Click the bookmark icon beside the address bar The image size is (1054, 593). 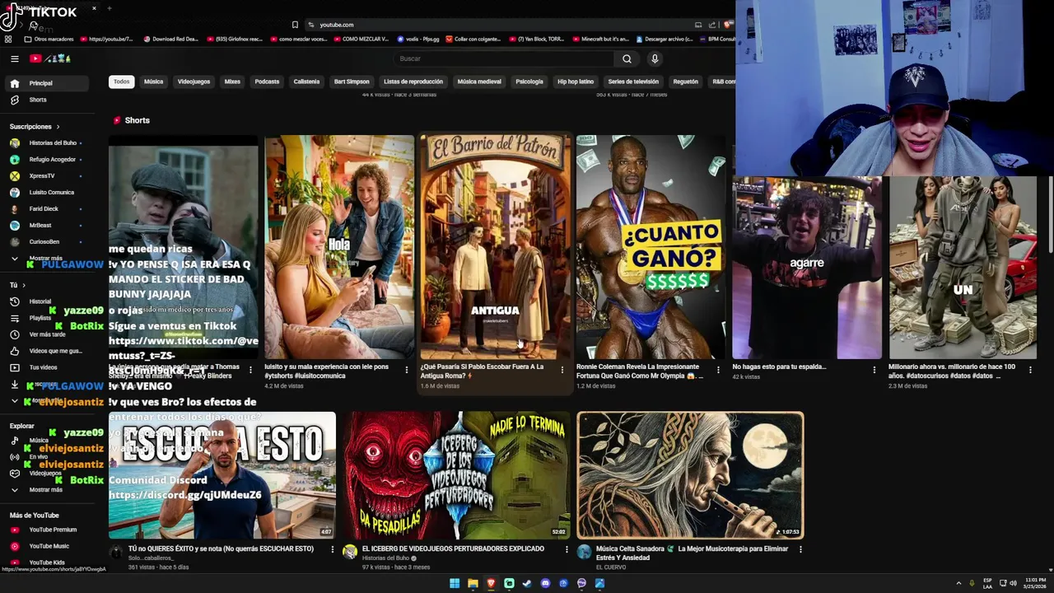295,25
